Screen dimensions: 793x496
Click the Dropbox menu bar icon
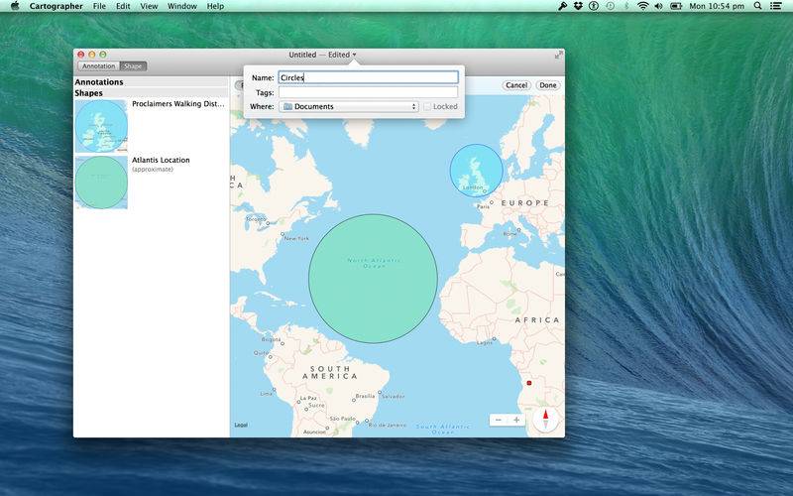pyautogui.click(x=578, y=6)
